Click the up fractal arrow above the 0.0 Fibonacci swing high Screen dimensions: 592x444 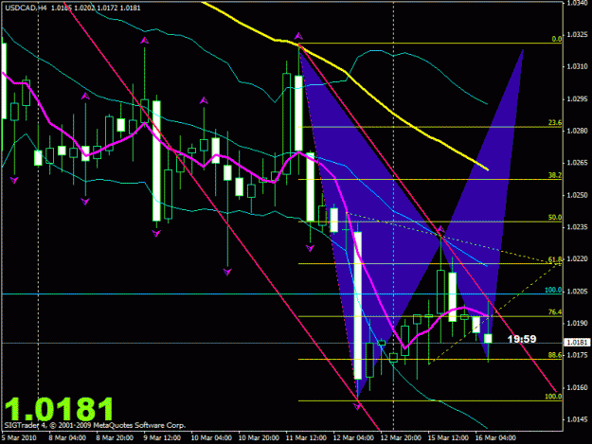coord(298,36)
